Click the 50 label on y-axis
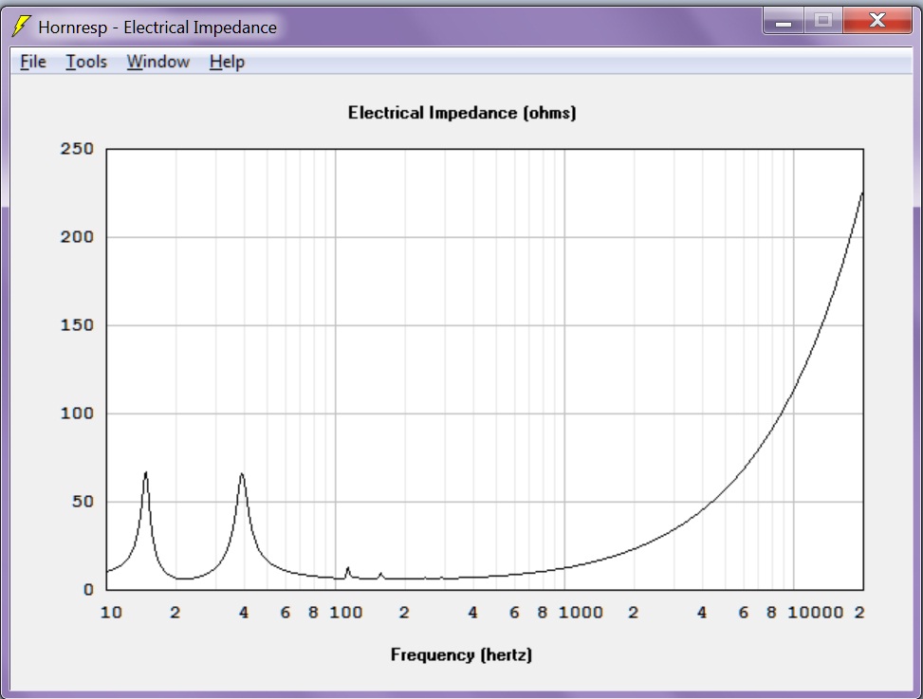Screen dimensions: 923x699 (83, 502)
